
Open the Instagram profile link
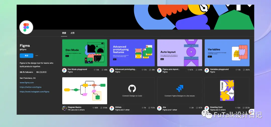coord(34,92)
